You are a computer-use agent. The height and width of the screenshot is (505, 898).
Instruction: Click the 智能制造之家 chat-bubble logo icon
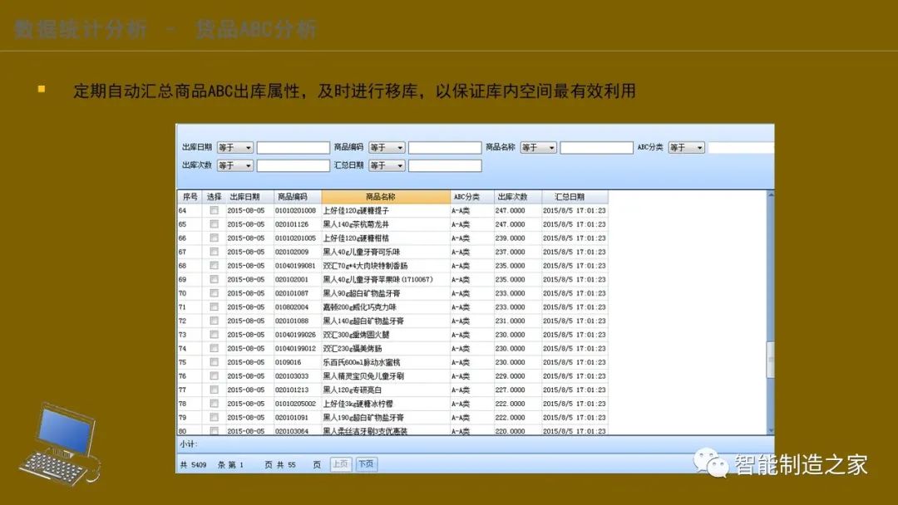click(x=711, y=465)
